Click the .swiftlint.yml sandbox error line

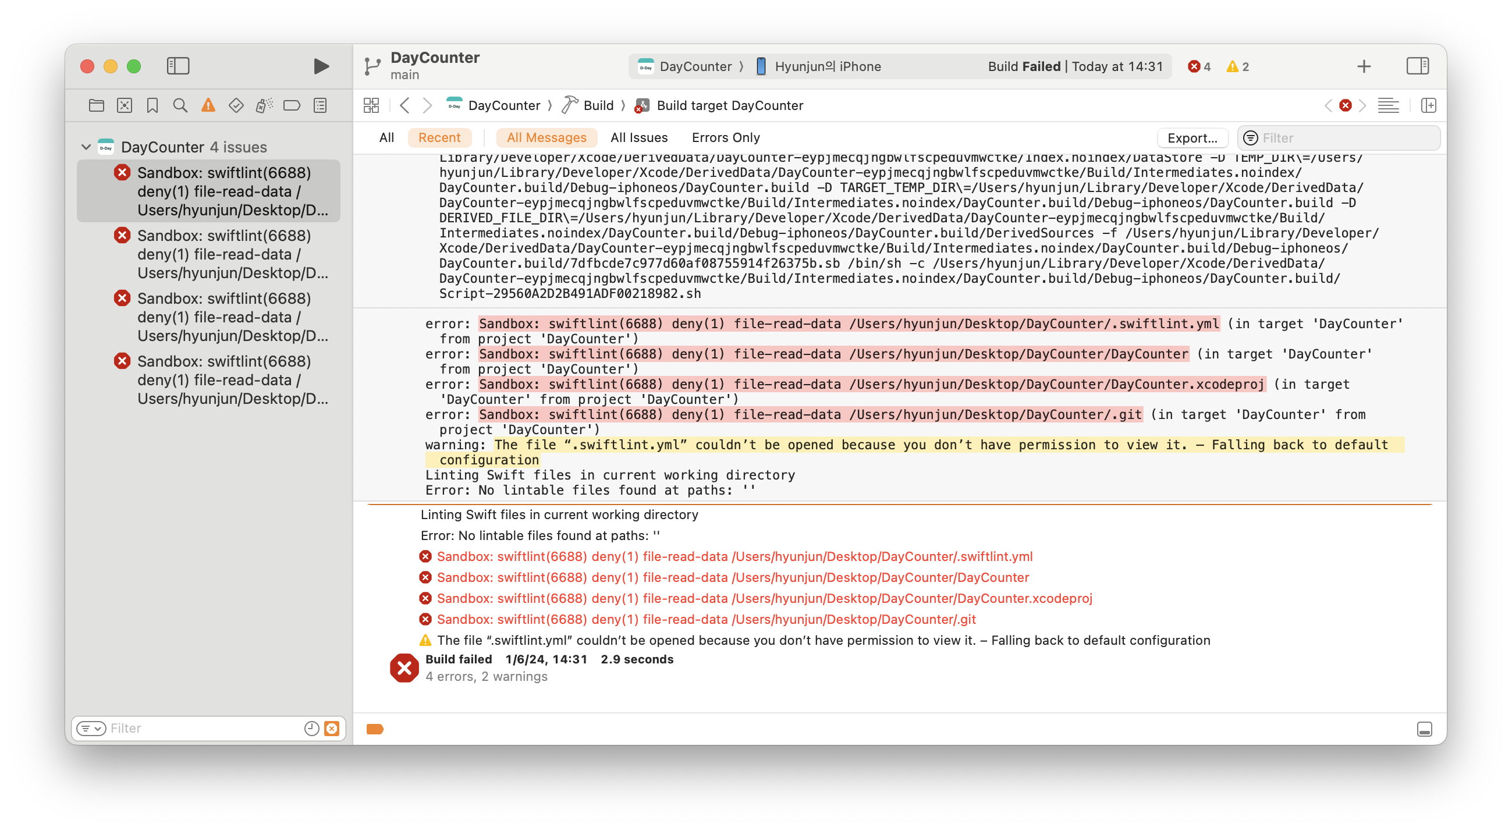coord(734,556)
